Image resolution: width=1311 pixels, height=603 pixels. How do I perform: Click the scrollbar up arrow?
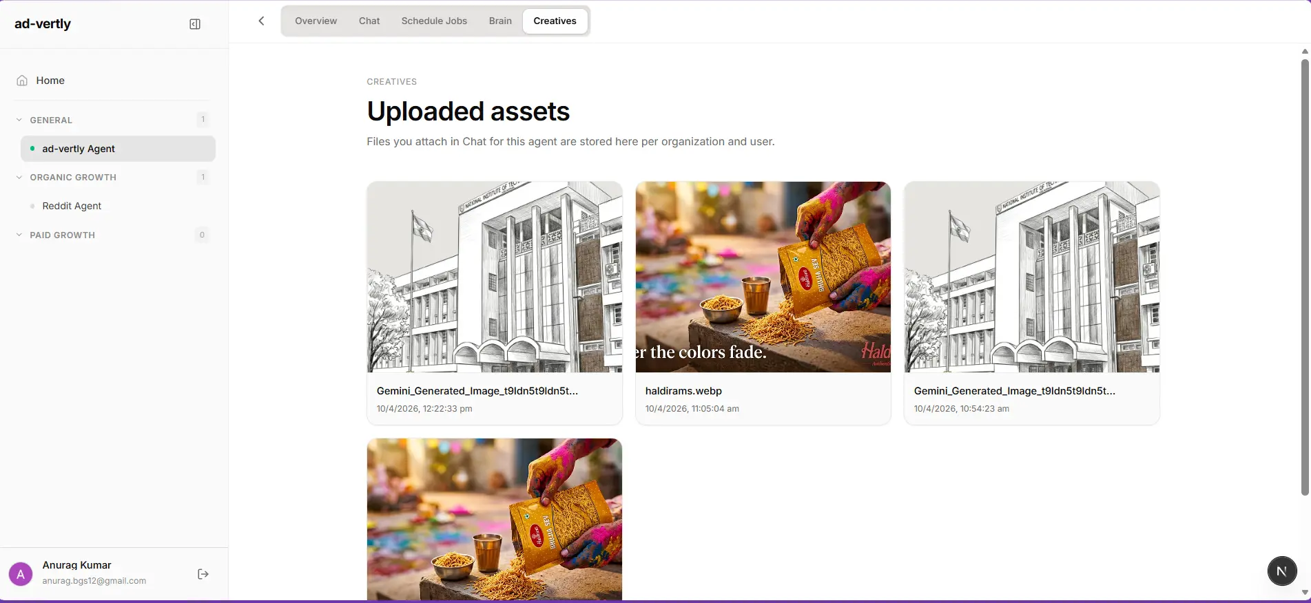tap(1305, 52)
